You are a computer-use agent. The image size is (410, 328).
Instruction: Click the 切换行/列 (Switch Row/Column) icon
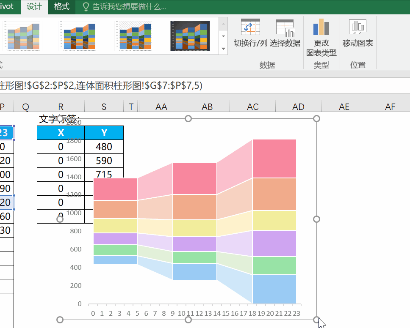pyautogui.click(x=250, y=28)
